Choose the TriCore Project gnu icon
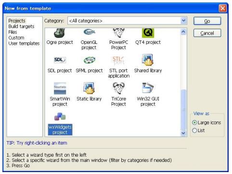The height and width of the screenshot is (174, 232). point(118,88)
